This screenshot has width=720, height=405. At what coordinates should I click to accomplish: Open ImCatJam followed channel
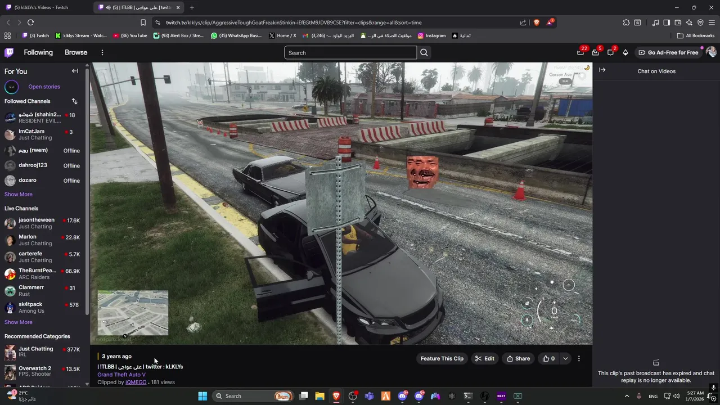tap(42, 134)
